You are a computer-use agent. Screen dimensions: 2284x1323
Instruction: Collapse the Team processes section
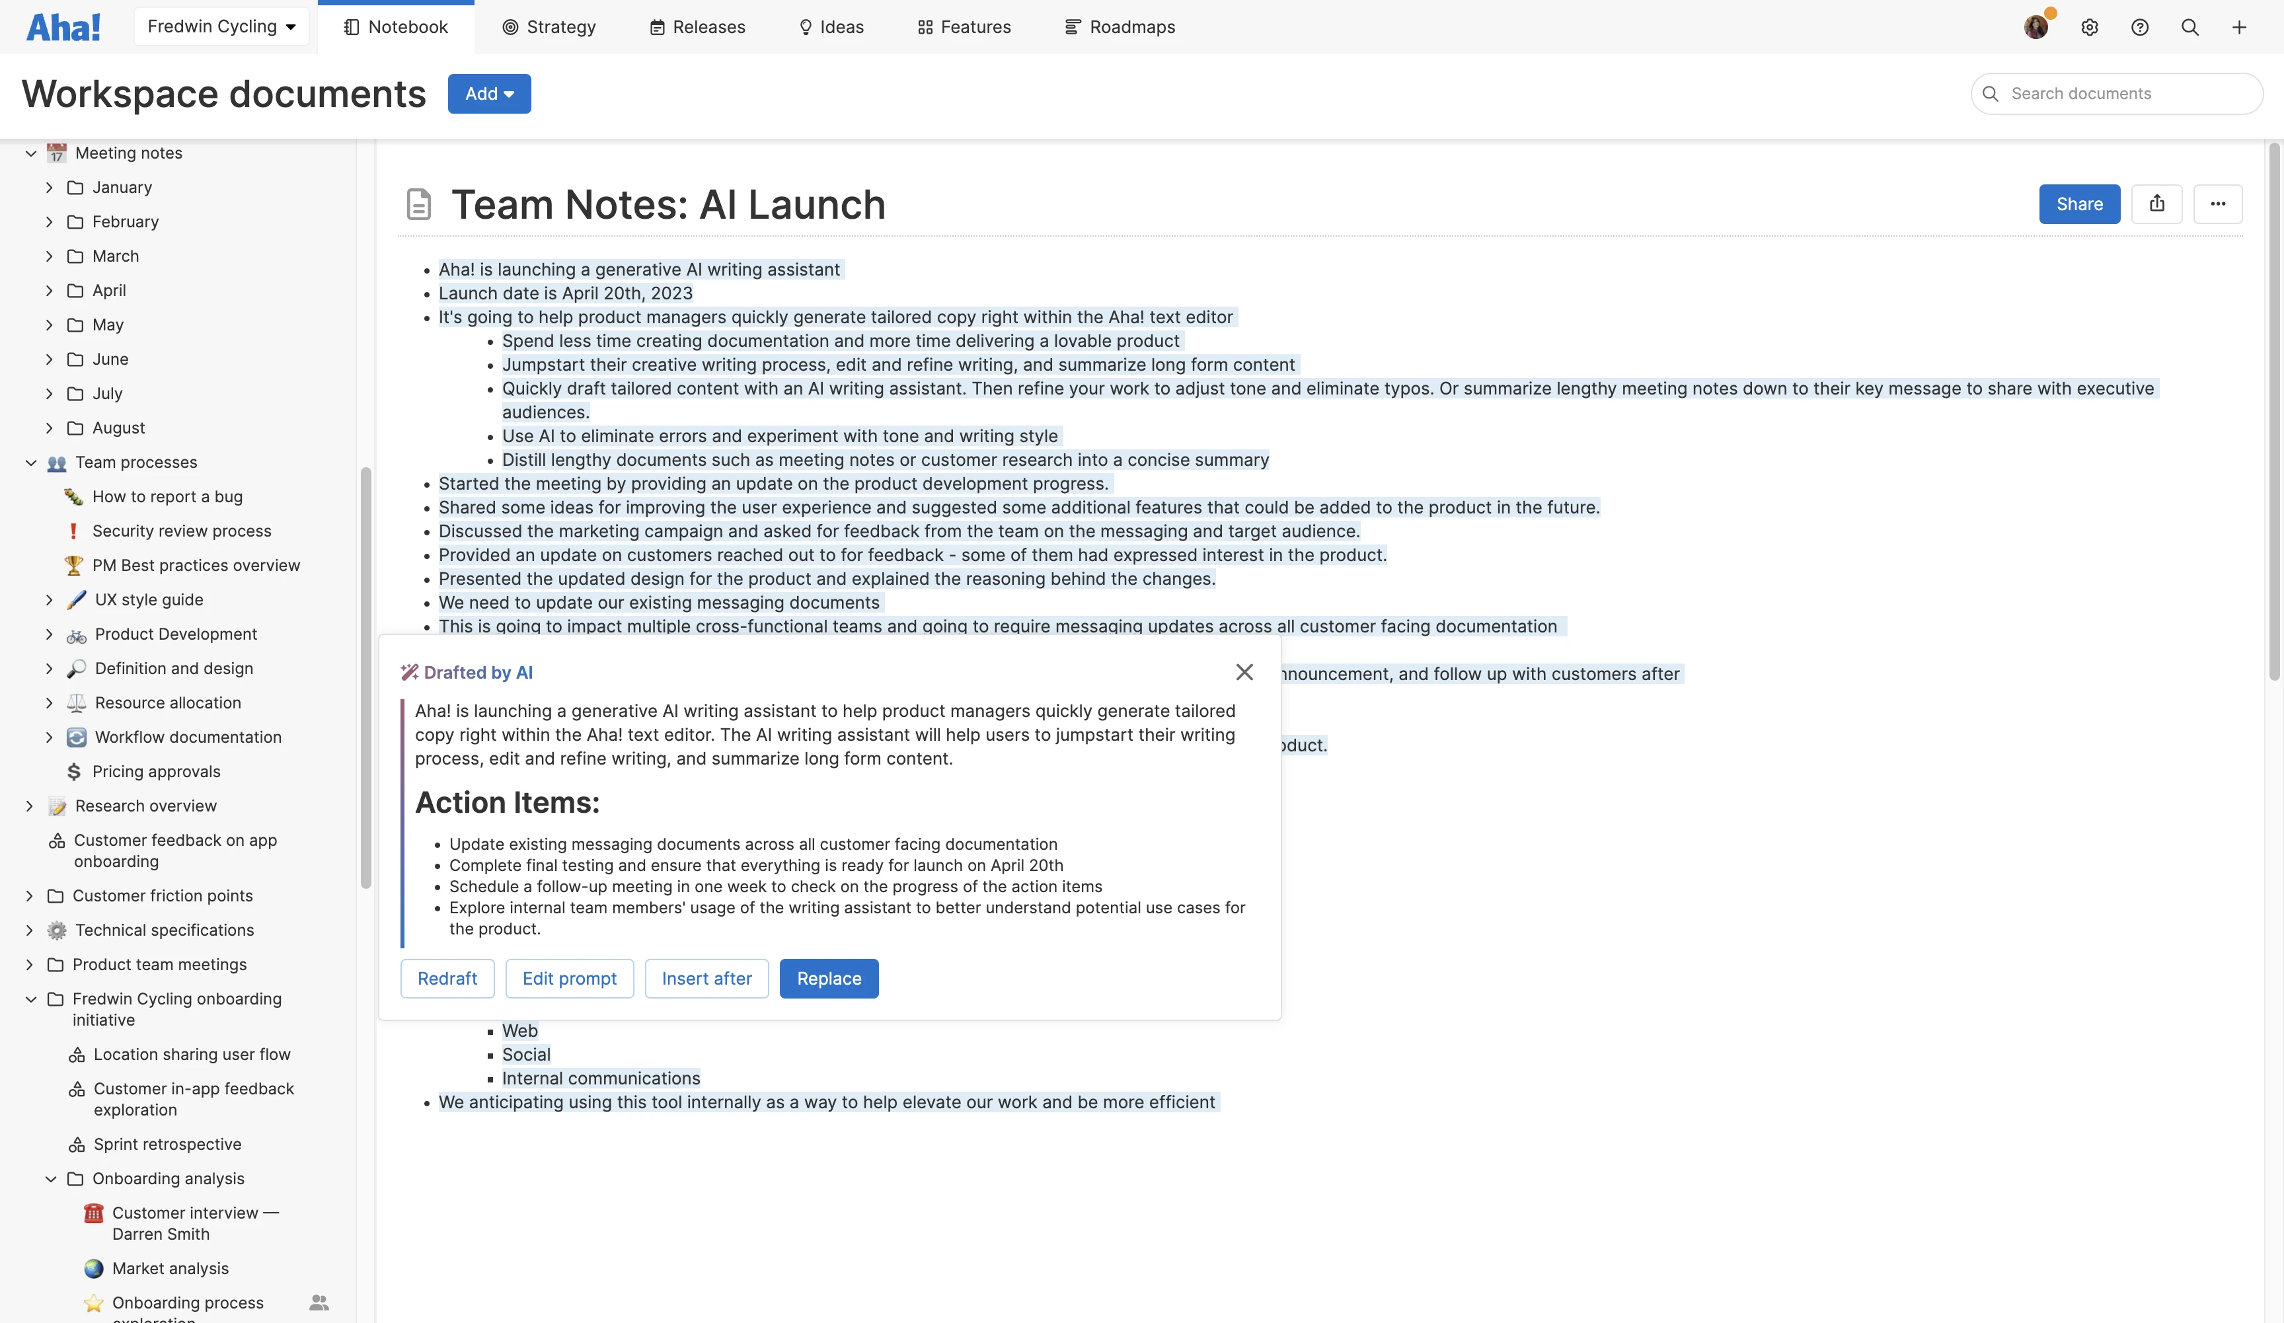[x=31, y=463]
